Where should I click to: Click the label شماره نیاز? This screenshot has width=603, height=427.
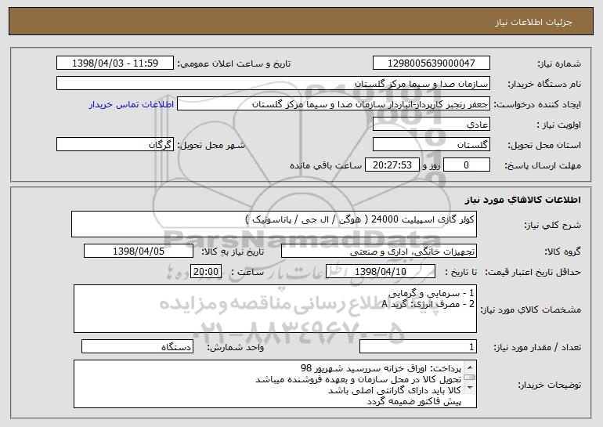[x=559, y=63]
